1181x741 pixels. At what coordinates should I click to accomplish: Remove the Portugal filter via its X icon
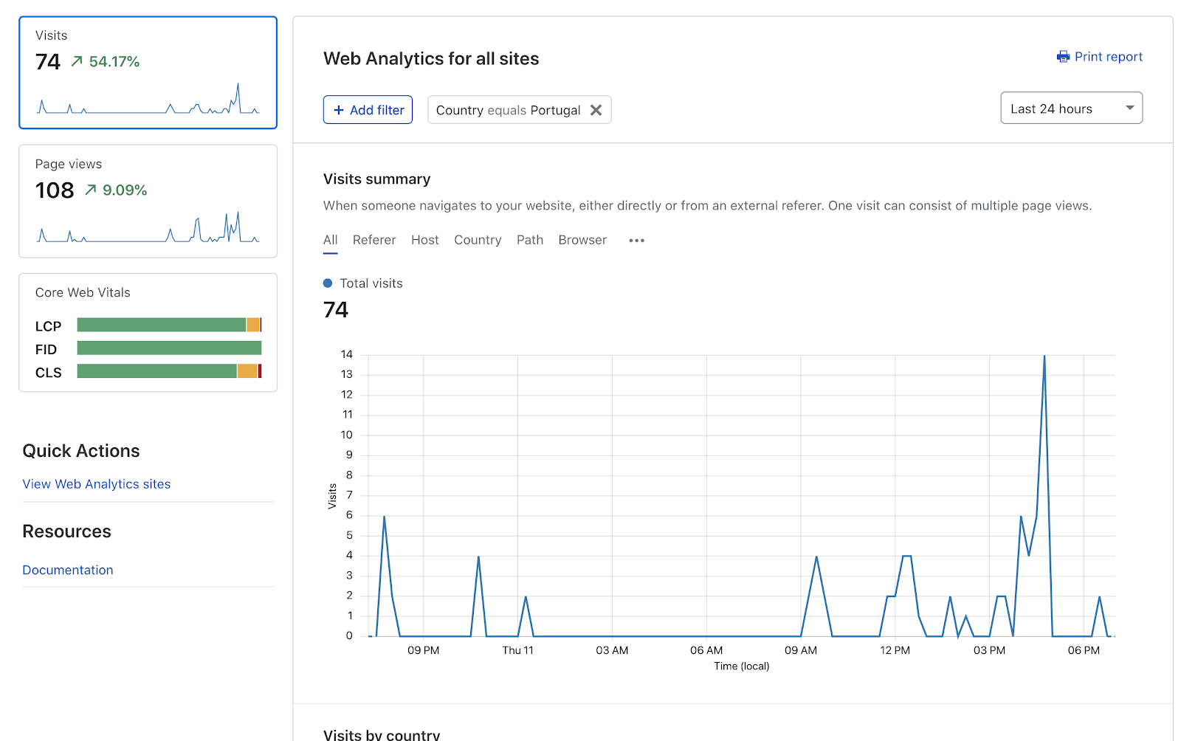pos(596,109)
